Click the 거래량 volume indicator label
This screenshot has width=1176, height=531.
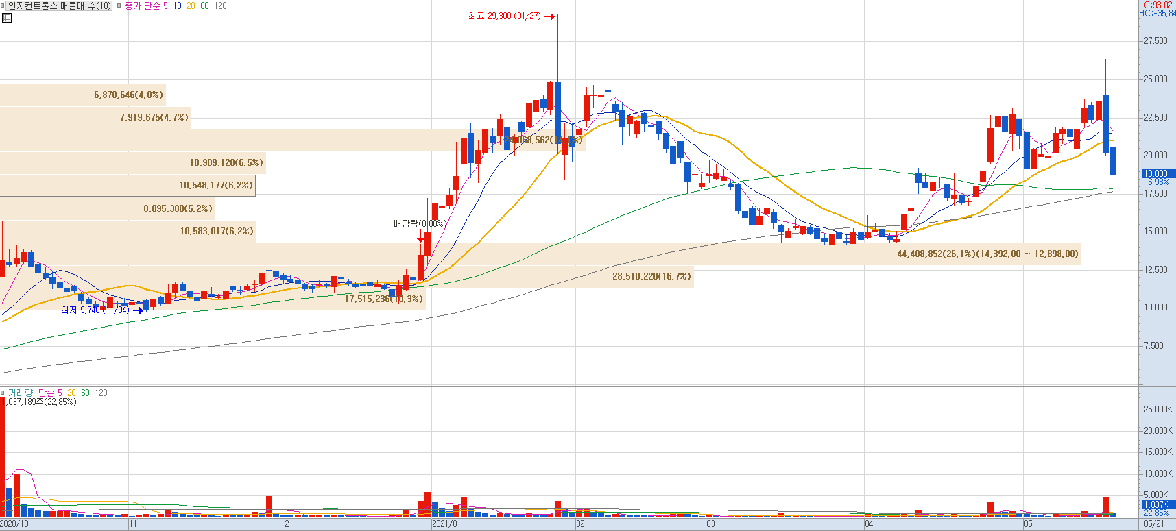pyautogui.click(x=20, y=393)
